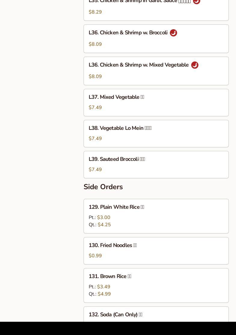Click spicy icon beside Chicken & Shrimp Mixed Vegetable
The height and width of the screenshot is (335, 236).
click(x=195, y=65)
